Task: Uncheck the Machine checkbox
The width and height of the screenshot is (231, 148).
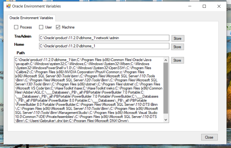Action: 58,27
